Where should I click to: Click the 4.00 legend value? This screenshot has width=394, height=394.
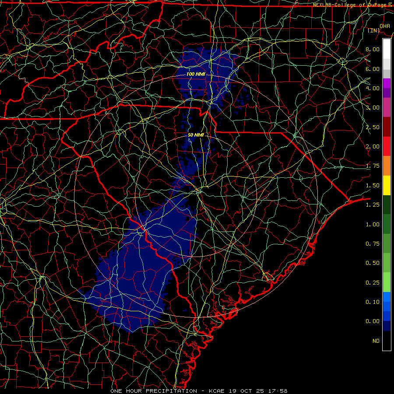(x=373, y=88)
